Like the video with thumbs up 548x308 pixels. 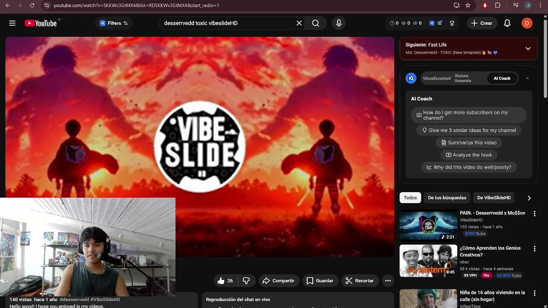[x=226, y=281]
